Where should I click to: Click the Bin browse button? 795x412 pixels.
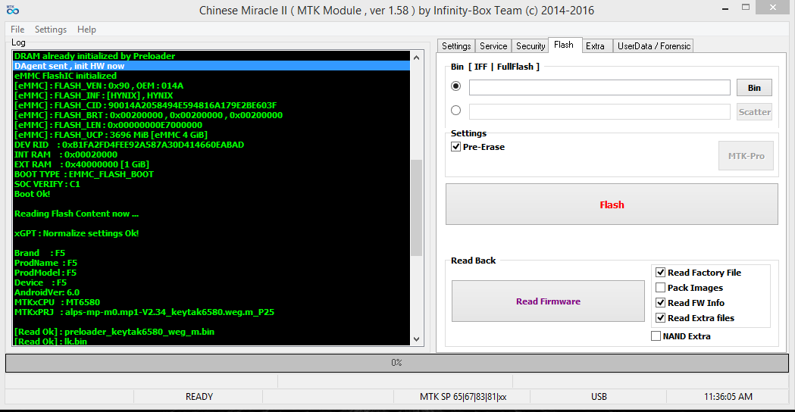(x=754, y=88)
